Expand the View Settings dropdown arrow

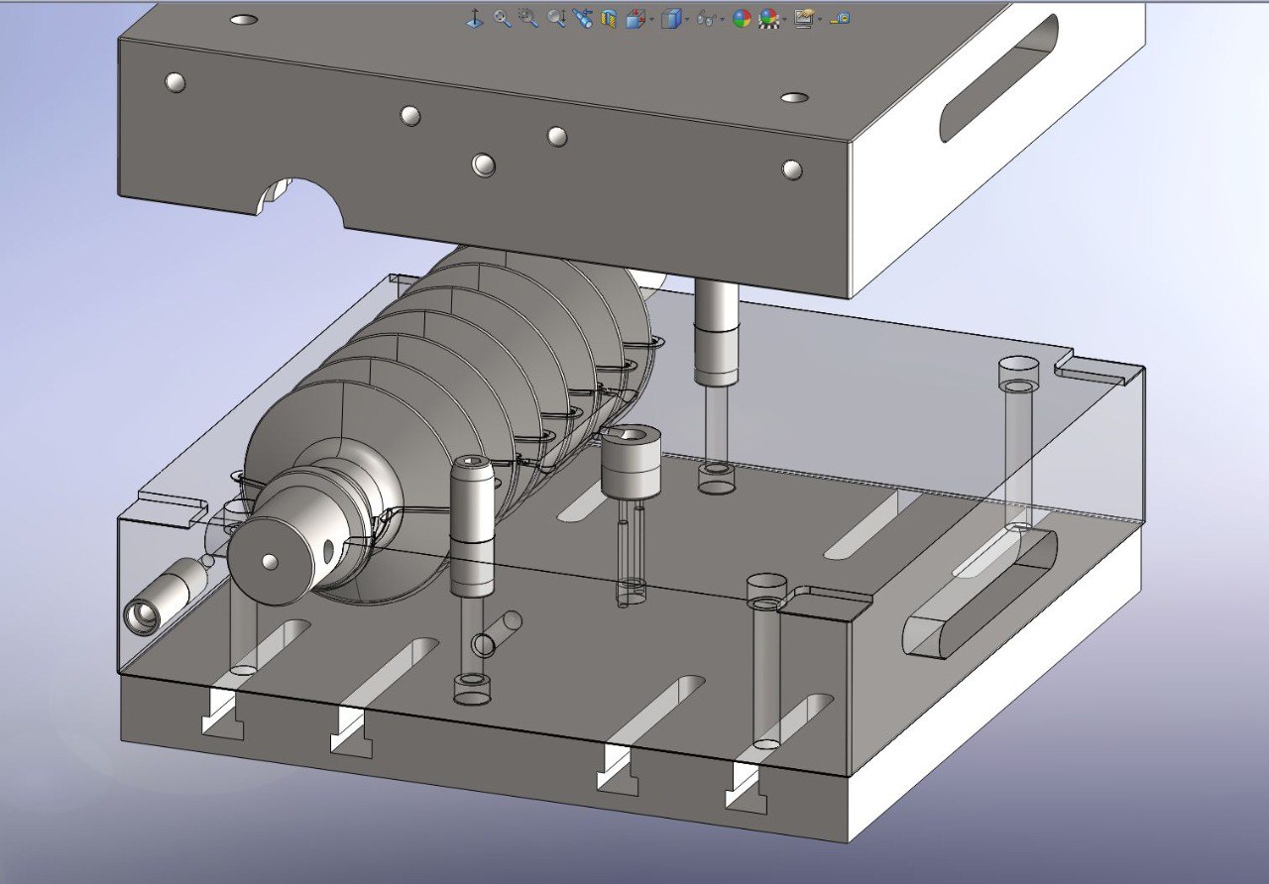click(x=819, y=19)
